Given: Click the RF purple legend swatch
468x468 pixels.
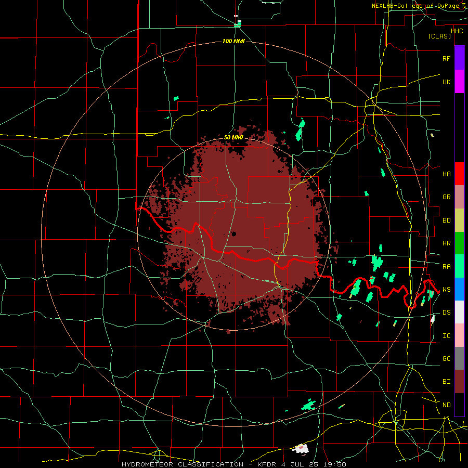Looking at the screenshot, I should pos(459,58).
